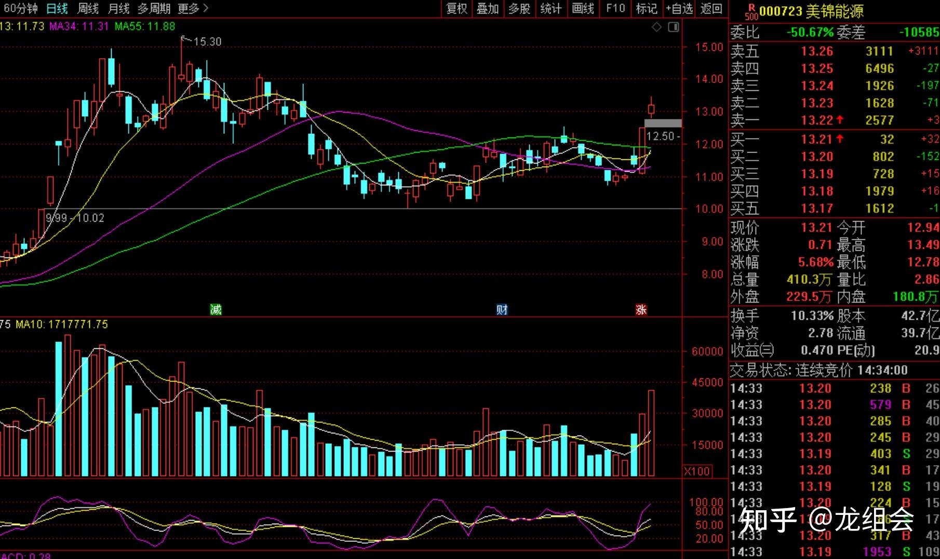Open the 多周期 multi-period view
This screenshot has height=559, width=940.
154,8
